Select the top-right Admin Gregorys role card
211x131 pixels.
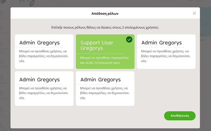pyautogui.click(x=166, y=52)
